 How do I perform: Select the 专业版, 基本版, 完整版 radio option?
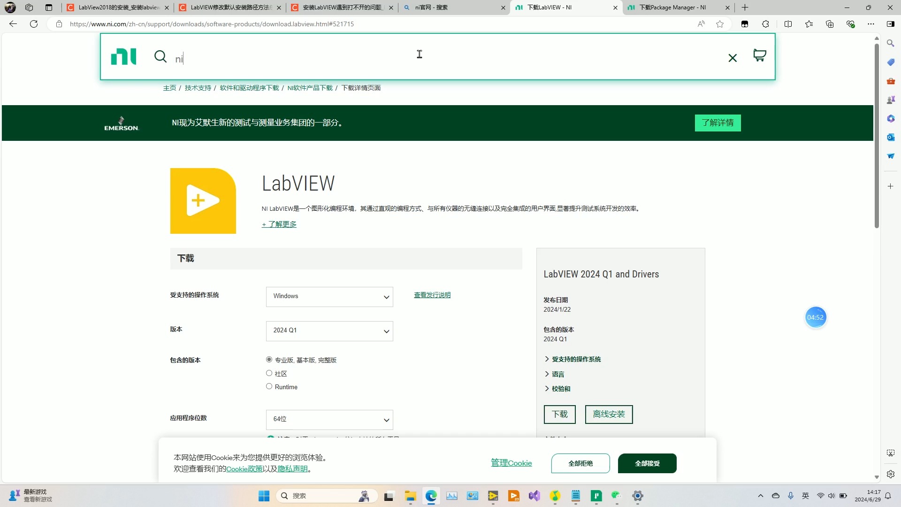pyautogui.click(x=269, y=360)
